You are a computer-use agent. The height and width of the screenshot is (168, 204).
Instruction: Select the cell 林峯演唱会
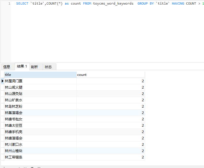pyautogui.click(x=40, y=113)
